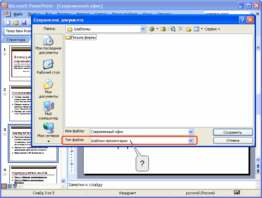Click the Заметки к слайду notes area

pos(161,185)
